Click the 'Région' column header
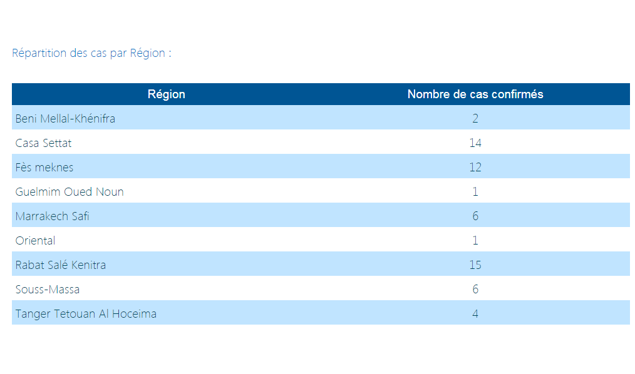 [166, 94]
